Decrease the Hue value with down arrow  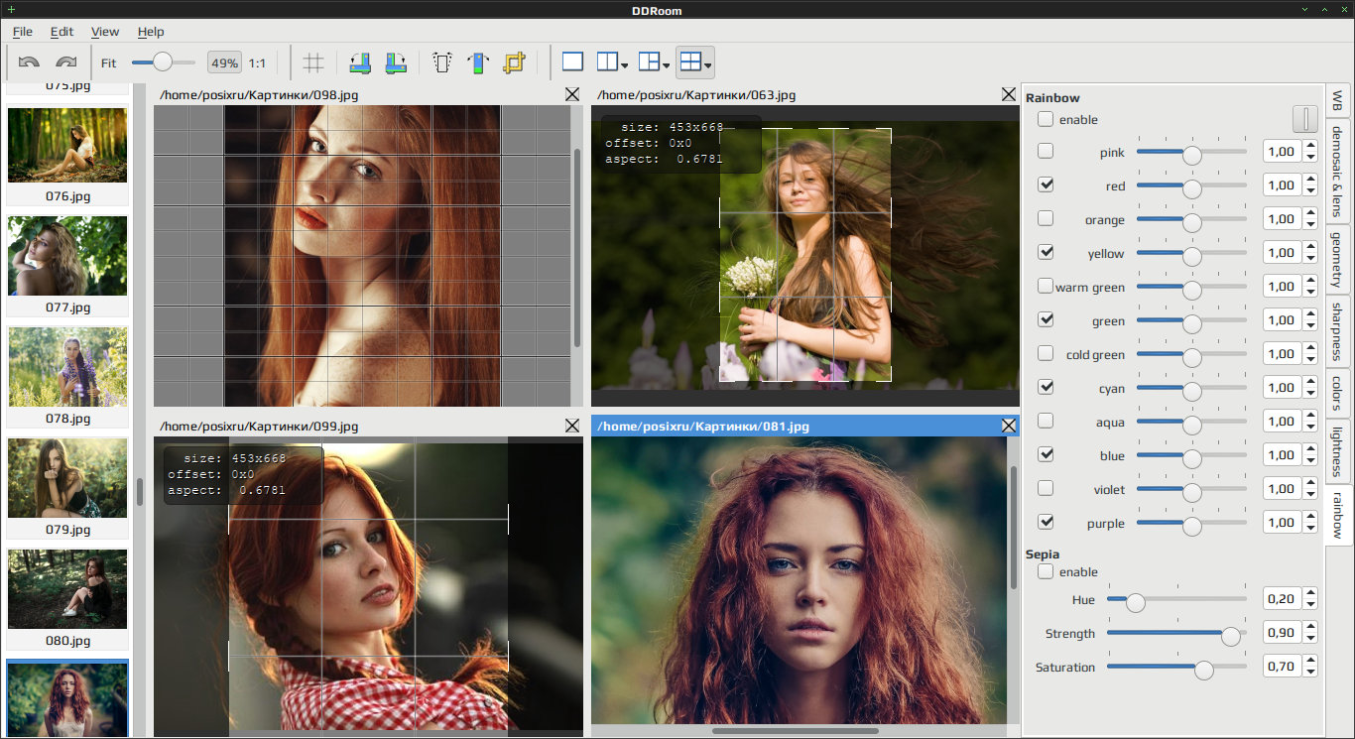[1309, 604]
